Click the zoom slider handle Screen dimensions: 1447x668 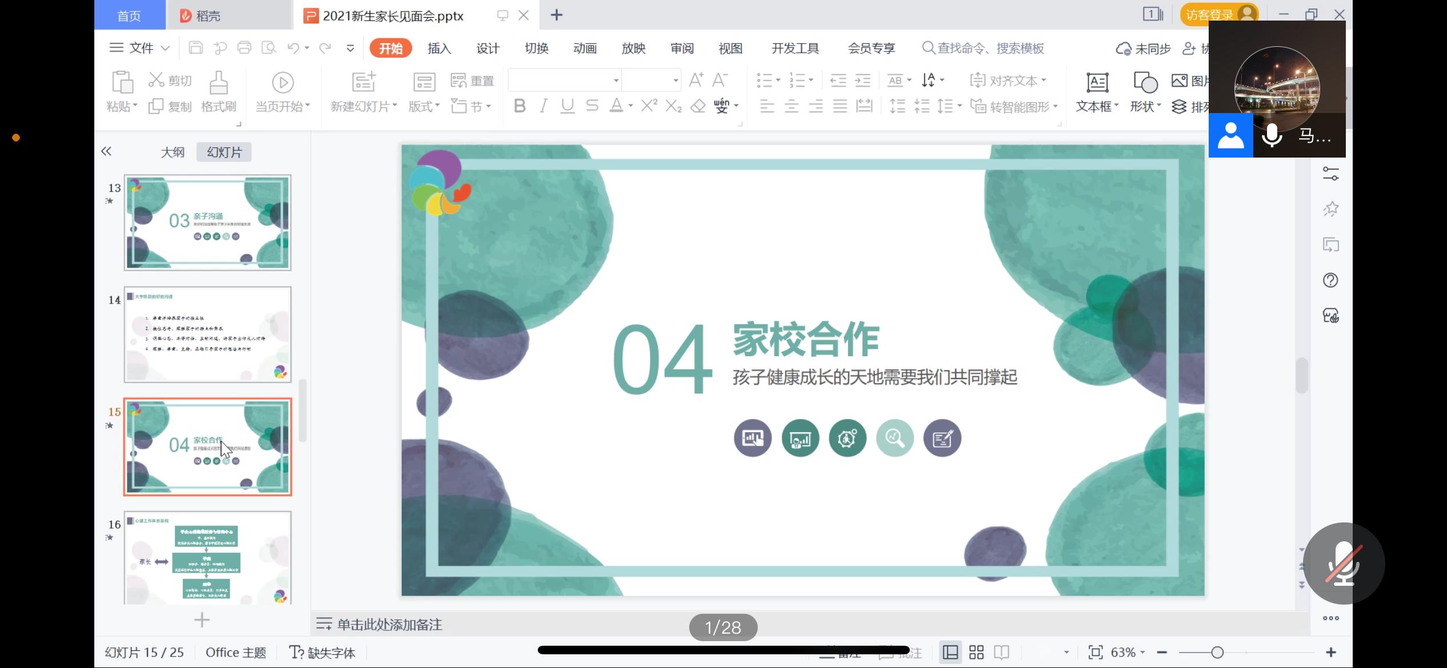tap(1217, 652)
